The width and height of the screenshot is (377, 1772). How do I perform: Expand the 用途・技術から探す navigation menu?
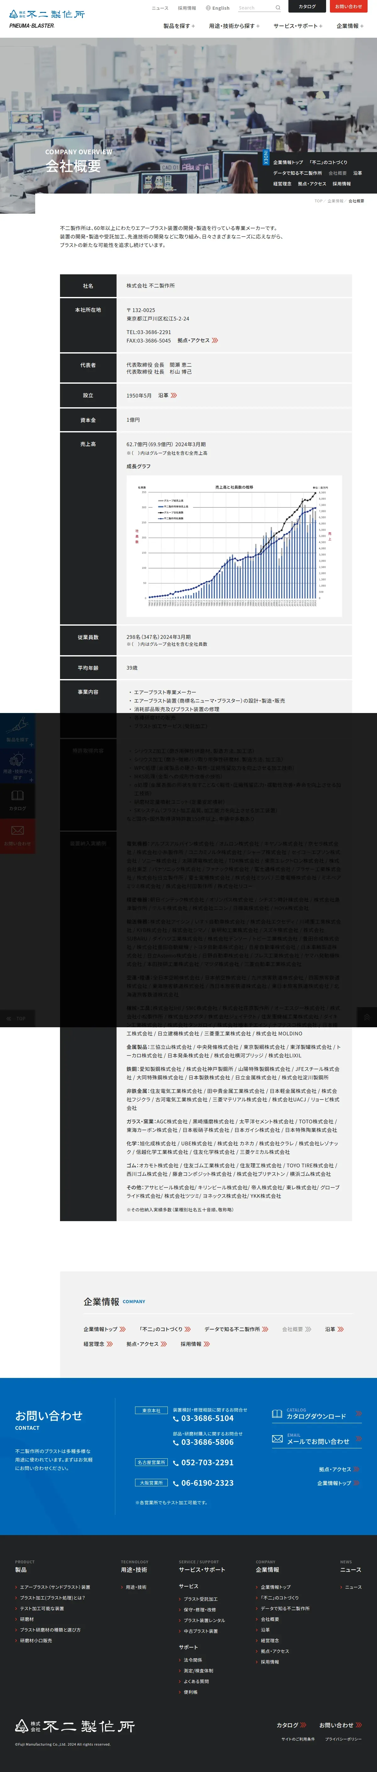[234, 26]
